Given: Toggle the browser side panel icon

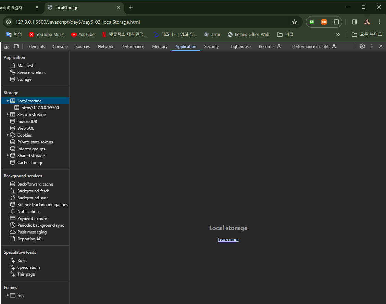Looking at the screenshot, I should click(x=355, y=22).
